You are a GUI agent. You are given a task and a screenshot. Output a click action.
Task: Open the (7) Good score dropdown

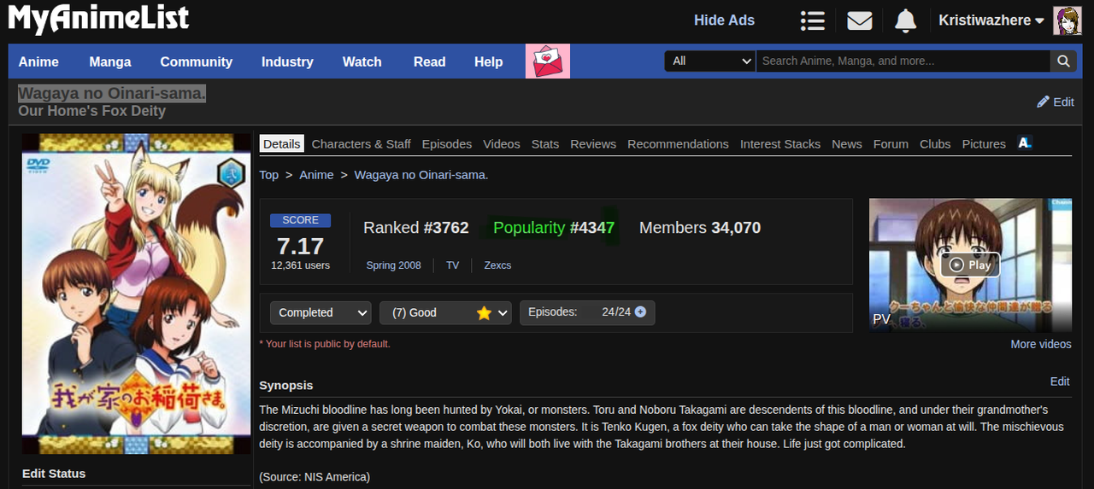point(445,312)
